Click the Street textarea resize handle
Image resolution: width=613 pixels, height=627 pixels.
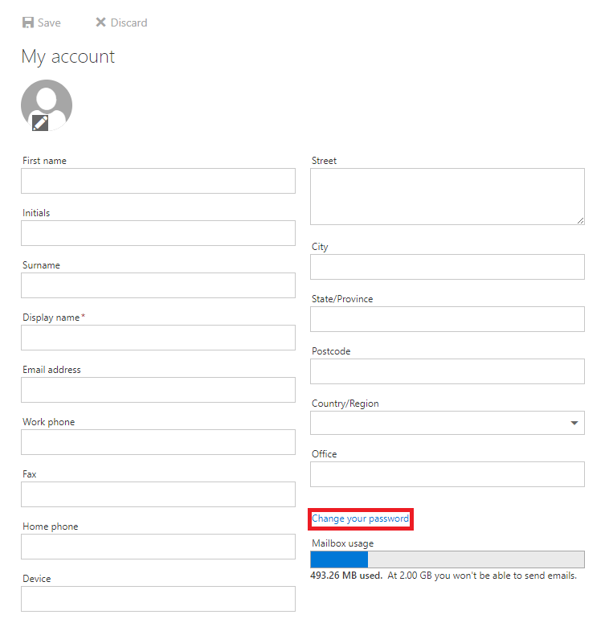pyautogui.click(x=580, y=221)
